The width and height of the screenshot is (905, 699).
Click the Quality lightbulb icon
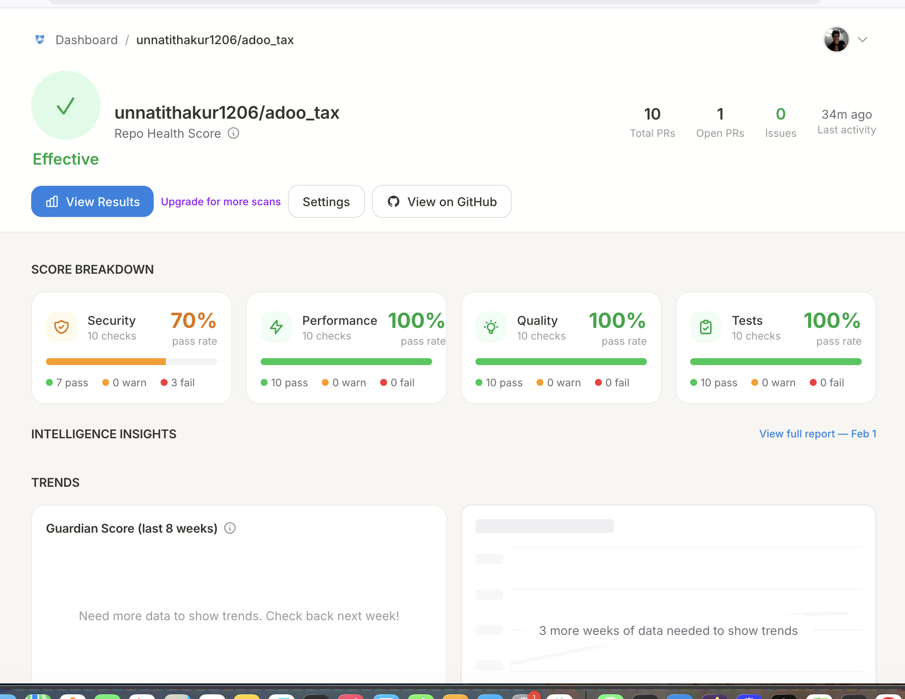(491, 327)
